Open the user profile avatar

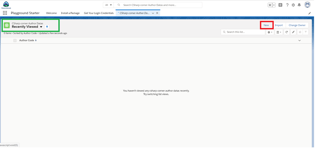pos(307,5)
